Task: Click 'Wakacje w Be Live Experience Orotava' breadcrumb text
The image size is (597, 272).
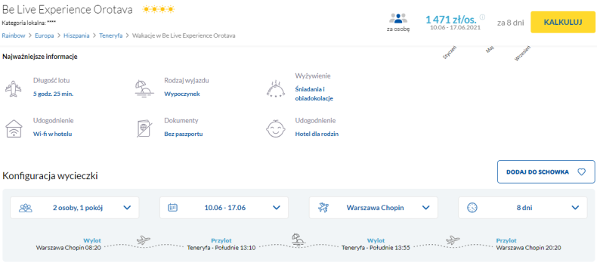Action: coord(184,36)
